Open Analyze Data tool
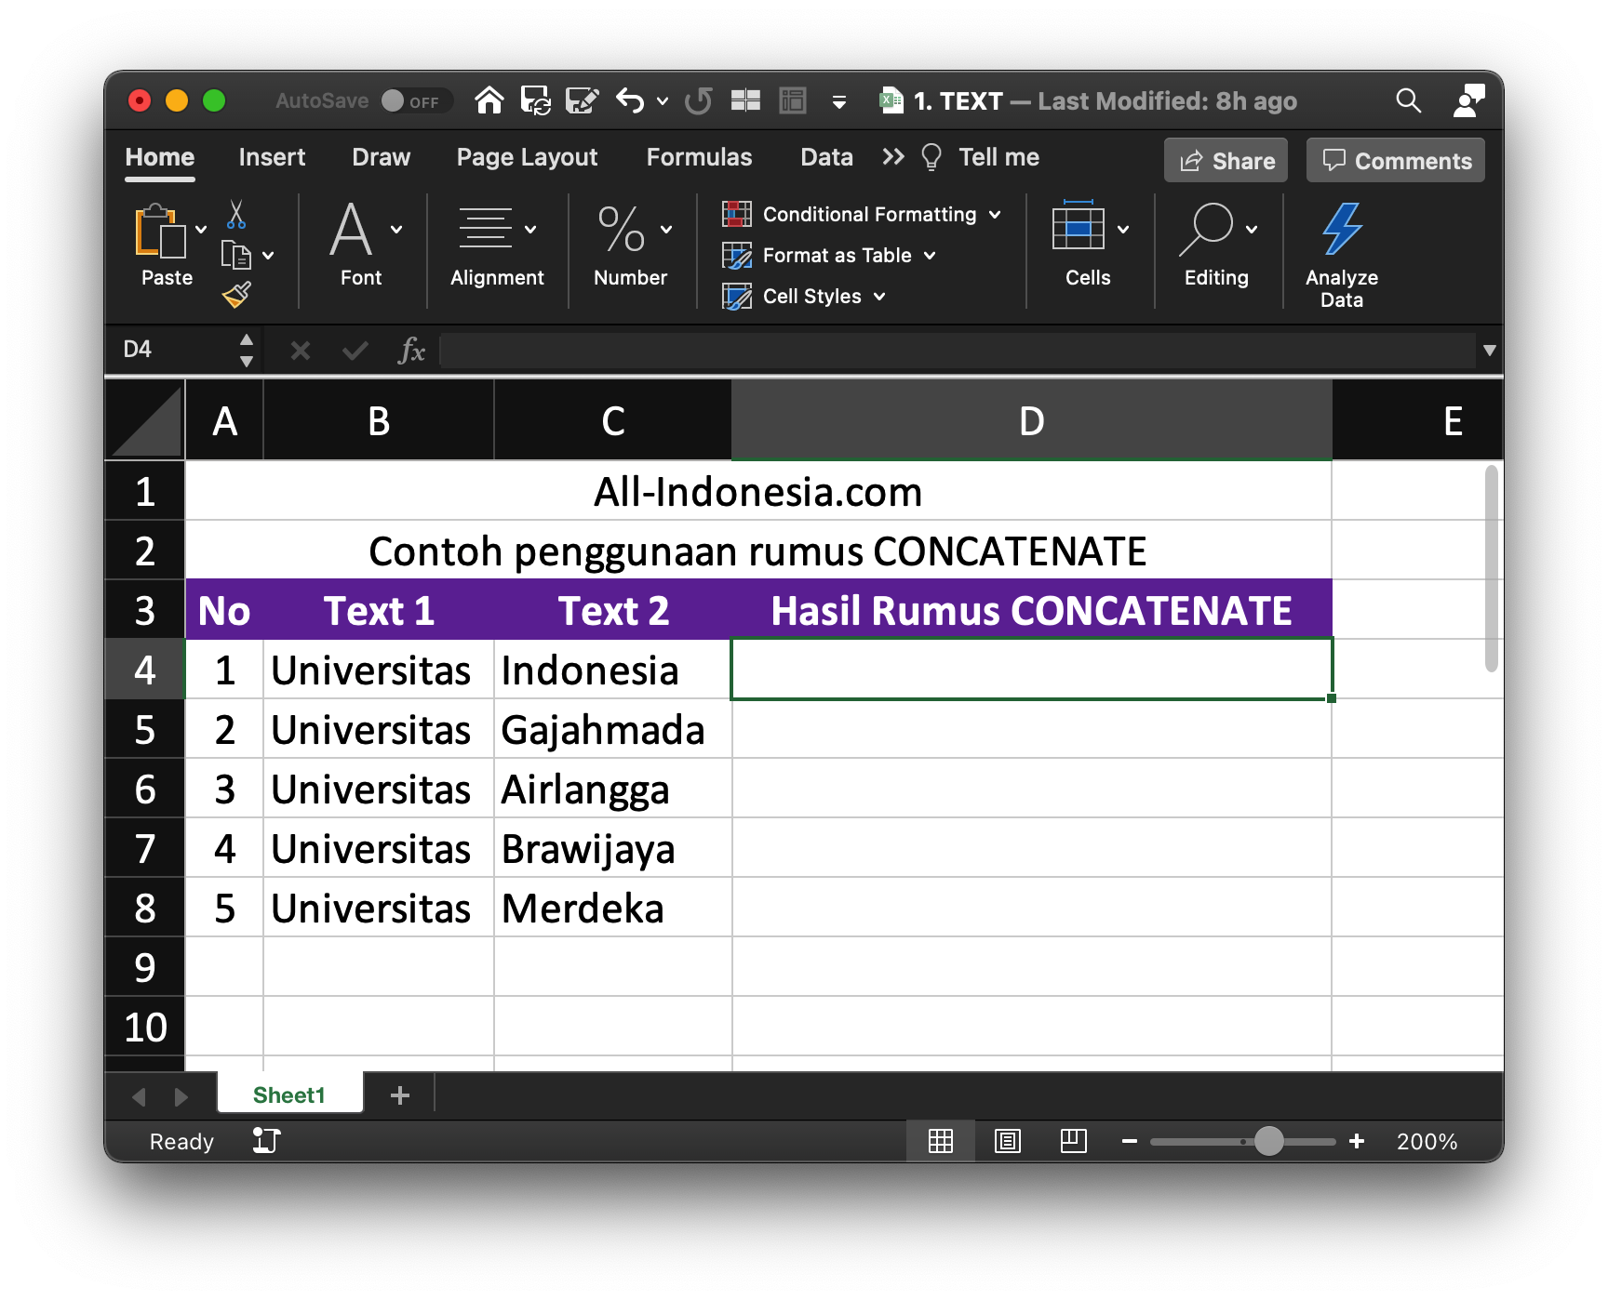 click(x=1341, y=253)
